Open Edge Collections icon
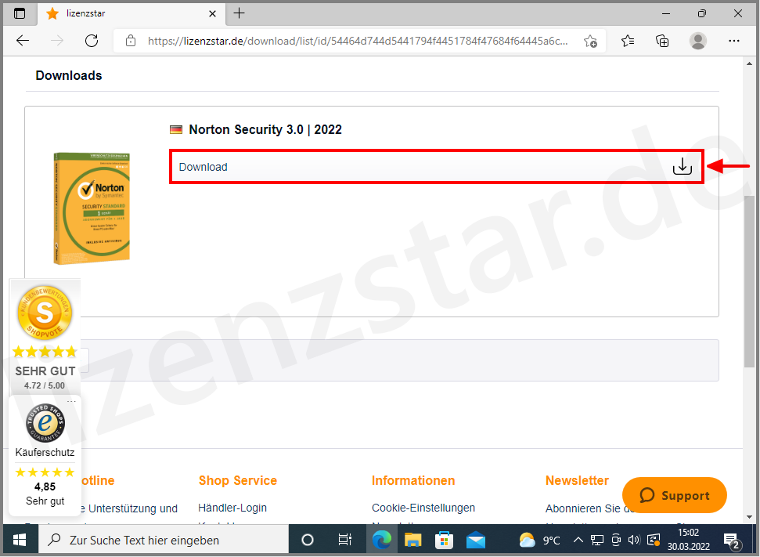This screenshot has height=557, width=760. [x=662, y=41]
